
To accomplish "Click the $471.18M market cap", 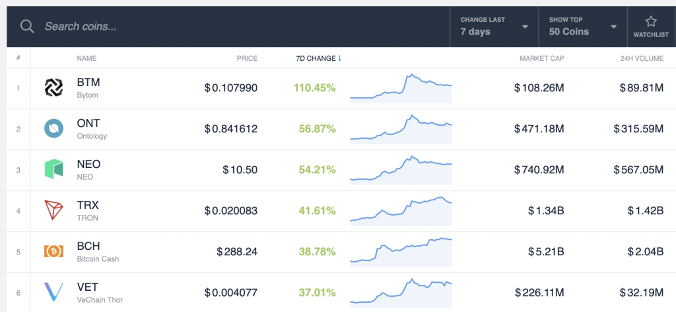I will click(x=539, y=129).
